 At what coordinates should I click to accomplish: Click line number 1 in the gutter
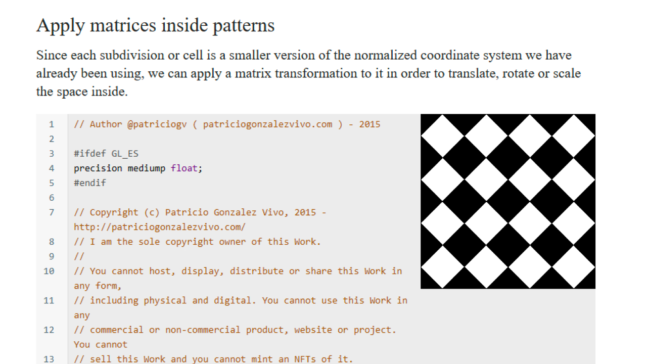[51, 124]
